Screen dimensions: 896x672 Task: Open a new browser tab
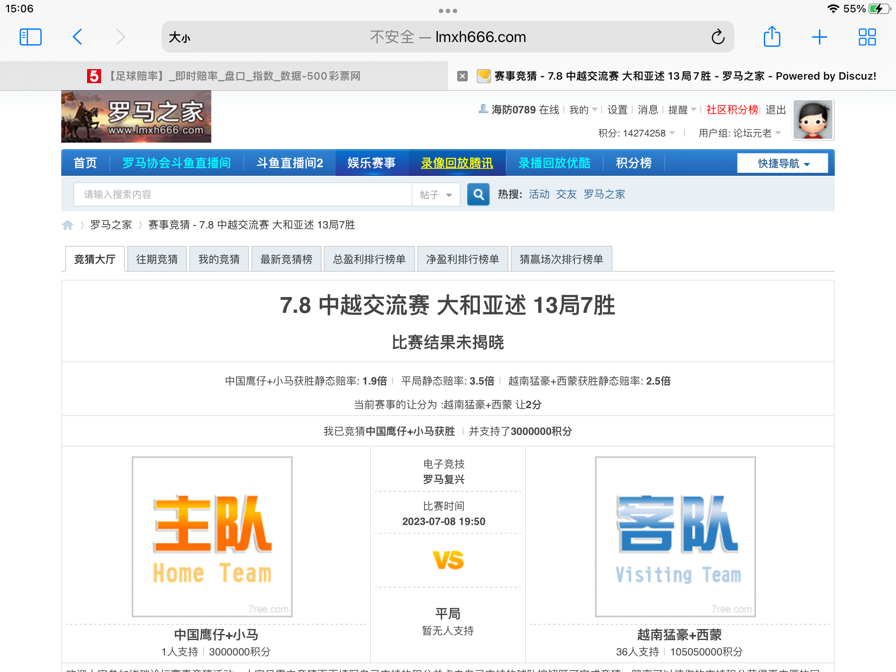pos(819,37)
